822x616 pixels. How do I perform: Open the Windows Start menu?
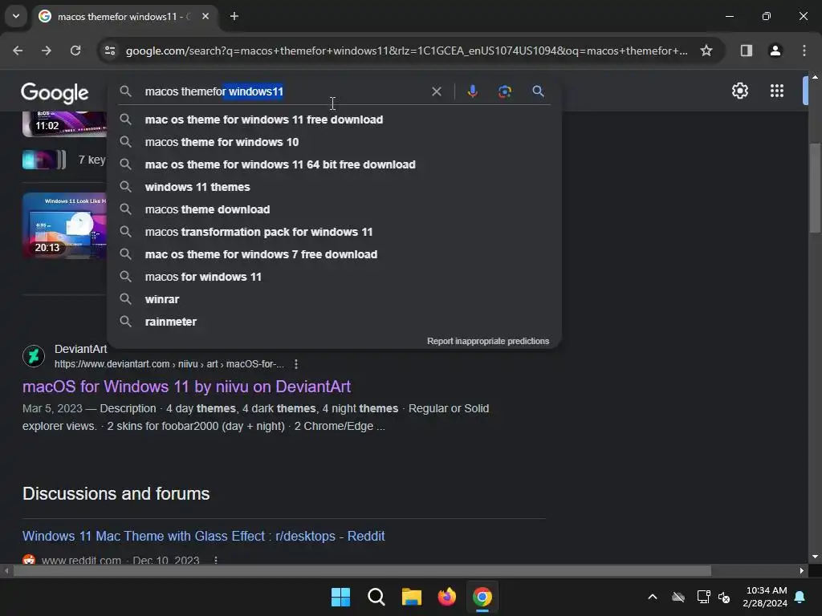click(340, 597)
